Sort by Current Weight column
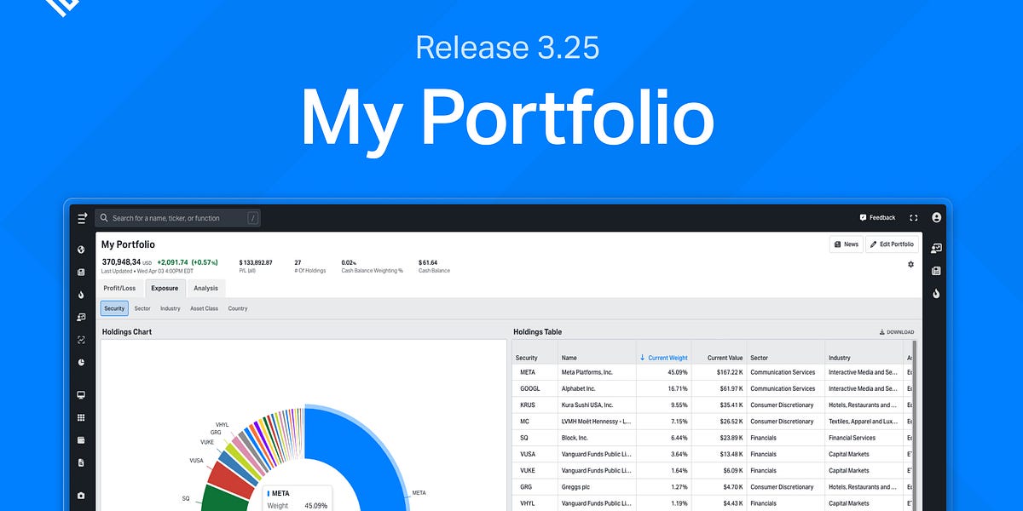The width and height of the screenshot is (1023, 511). click(x=663, y=358)
